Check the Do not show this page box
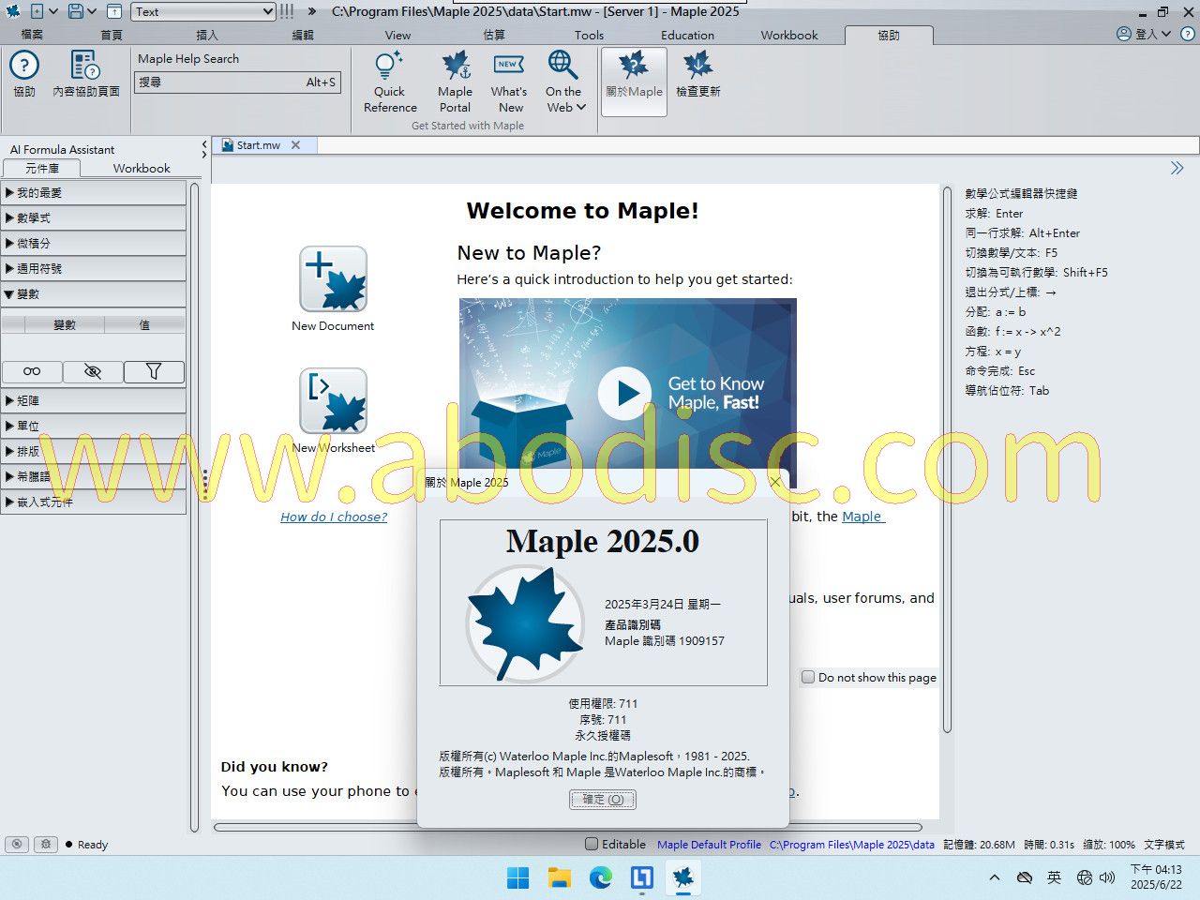This screenshot has width=1200, height=900. pos(808,677)
